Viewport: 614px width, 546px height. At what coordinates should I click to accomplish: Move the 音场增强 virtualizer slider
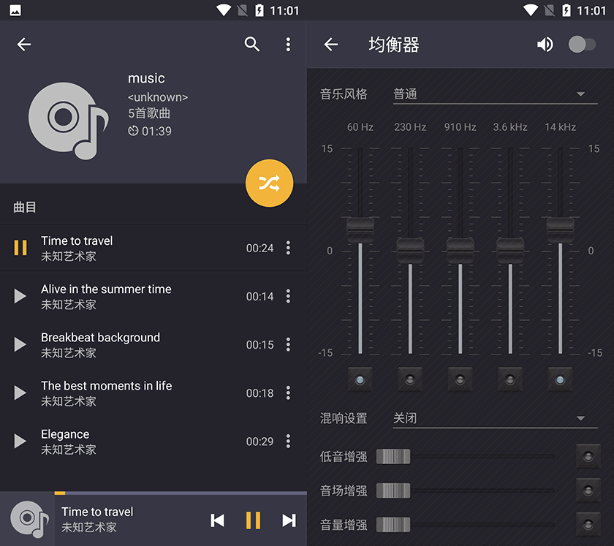click(x=393, y=490)
